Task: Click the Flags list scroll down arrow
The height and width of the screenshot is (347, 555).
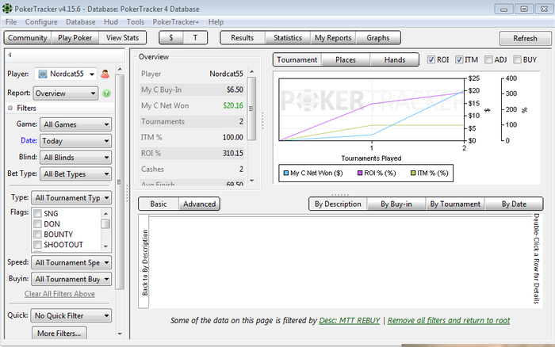Action: [x=105, y=246]
